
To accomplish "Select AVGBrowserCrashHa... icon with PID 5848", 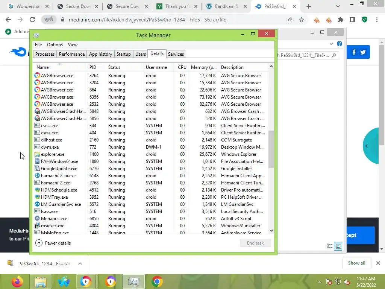I will pos(37,111).
